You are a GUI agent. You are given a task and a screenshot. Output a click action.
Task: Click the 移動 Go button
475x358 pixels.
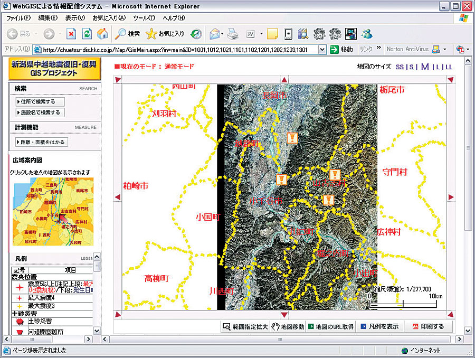[x=341, y=50]
